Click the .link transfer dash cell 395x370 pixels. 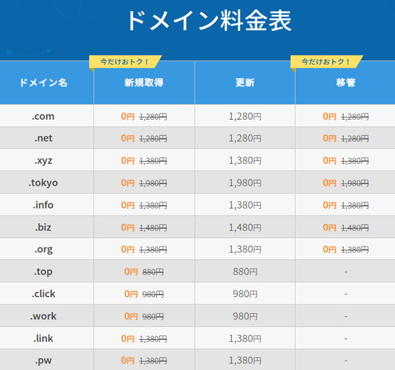[x=346, y=339]
